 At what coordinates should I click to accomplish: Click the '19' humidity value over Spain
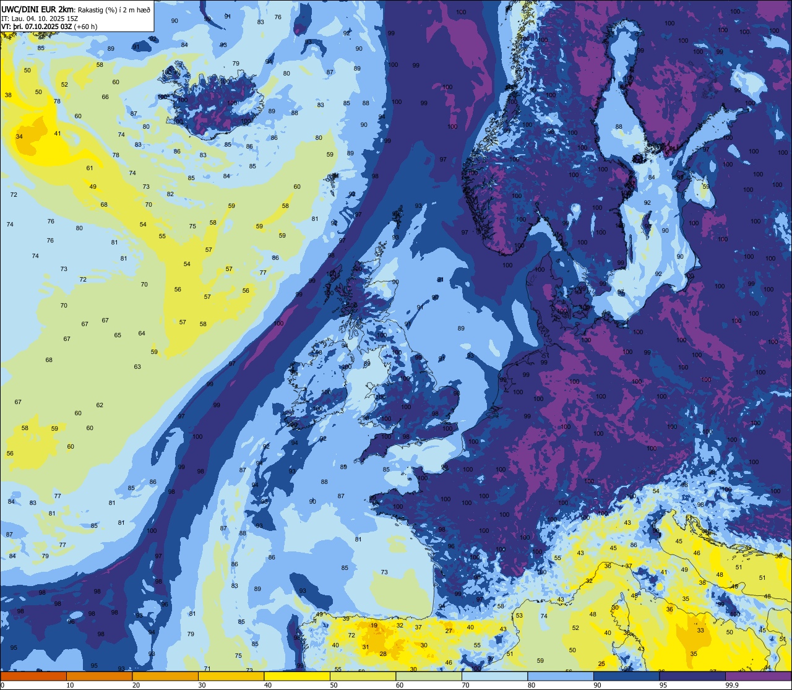[374, 626]
